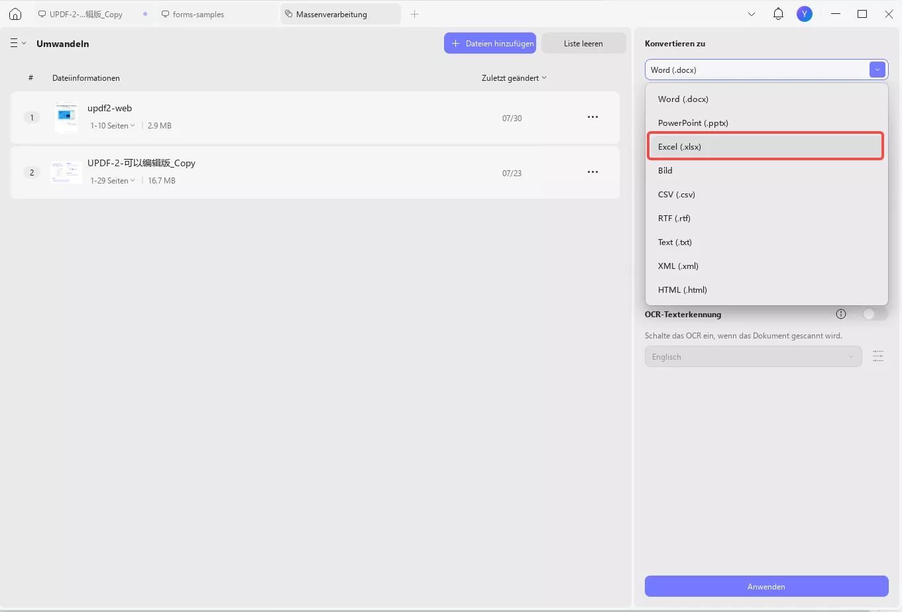Switch to the forms-samples tab

(x=198, y=14)
